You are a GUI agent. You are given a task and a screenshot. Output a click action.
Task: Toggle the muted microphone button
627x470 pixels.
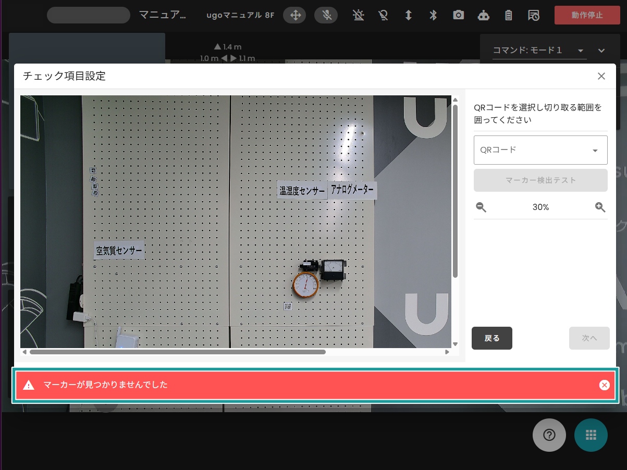(x=326, y=15)
